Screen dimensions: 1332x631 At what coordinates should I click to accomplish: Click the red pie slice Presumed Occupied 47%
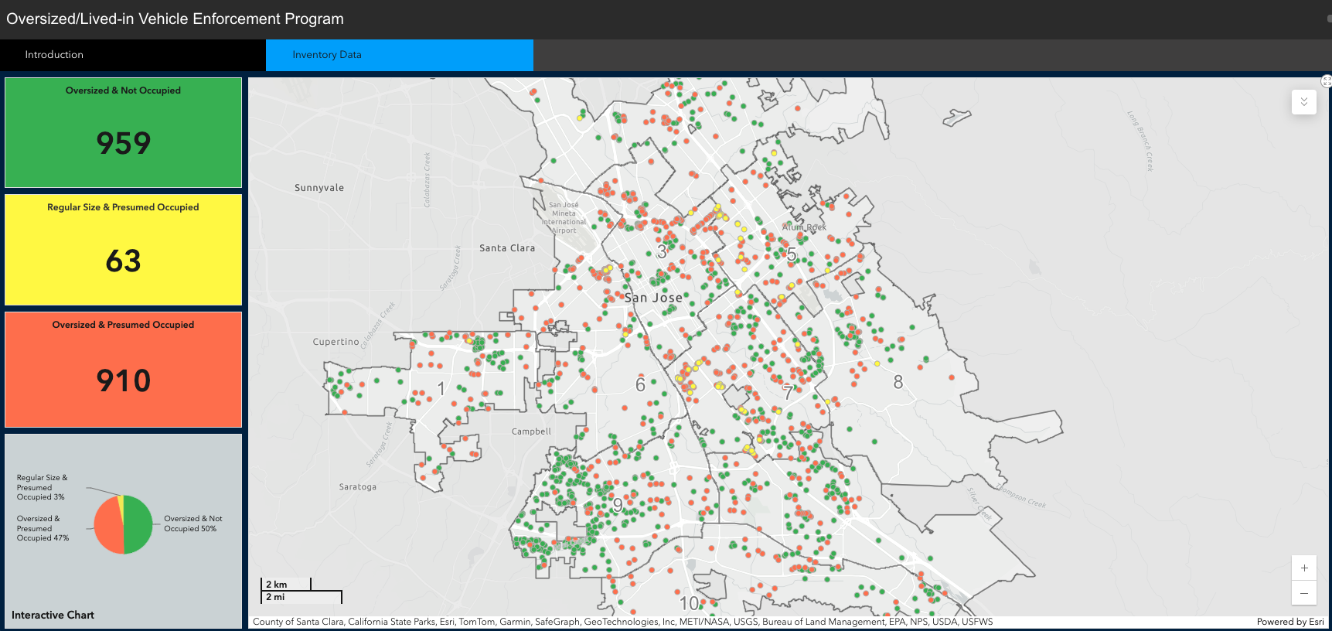(x=109, y=527)
